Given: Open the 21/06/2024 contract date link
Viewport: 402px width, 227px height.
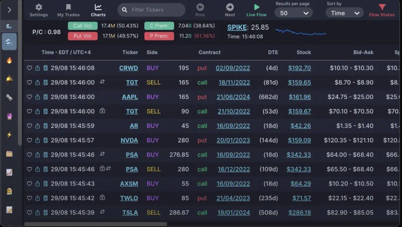Looking at the screenshot, I should (x=233, y=97).
